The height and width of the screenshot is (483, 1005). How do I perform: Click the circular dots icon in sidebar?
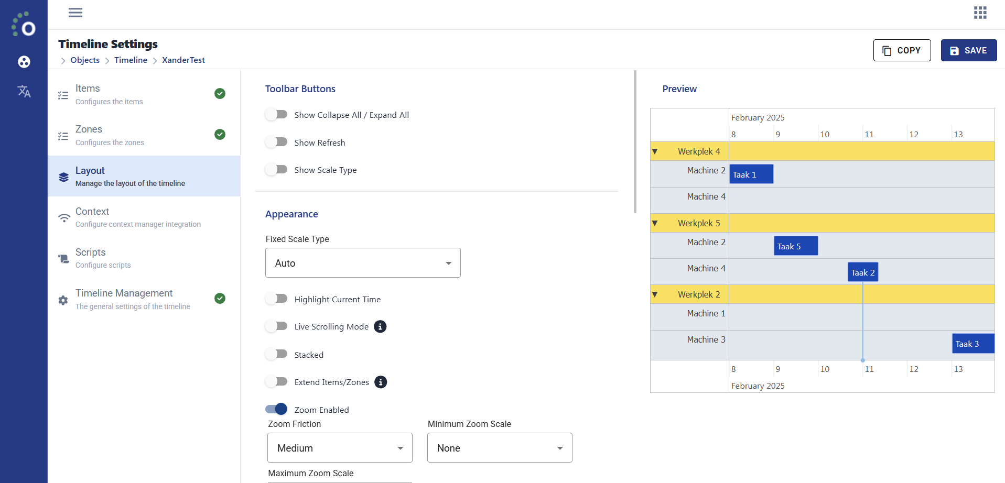[24, 62]
